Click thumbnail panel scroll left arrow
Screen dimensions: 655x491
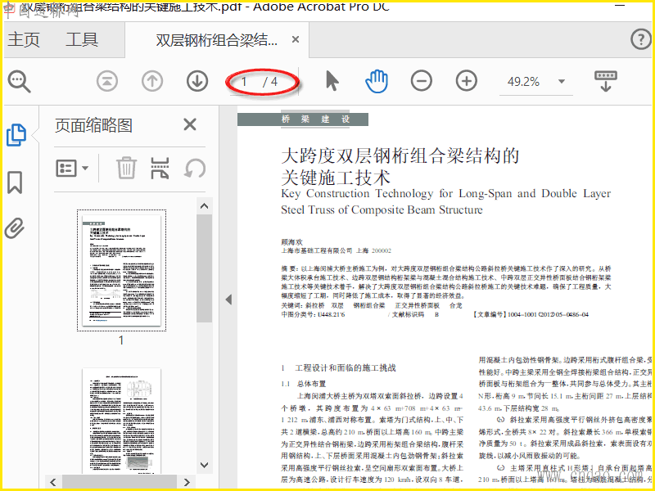pyautogui.click(x=53, y=482)
